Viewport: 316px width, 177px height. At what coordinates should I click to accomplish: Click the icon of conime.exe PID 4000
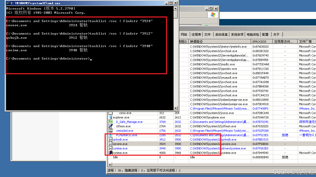(x=111, y=153)
